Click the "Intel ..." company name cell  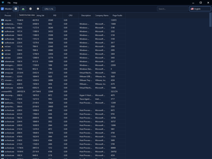[98, 99]
